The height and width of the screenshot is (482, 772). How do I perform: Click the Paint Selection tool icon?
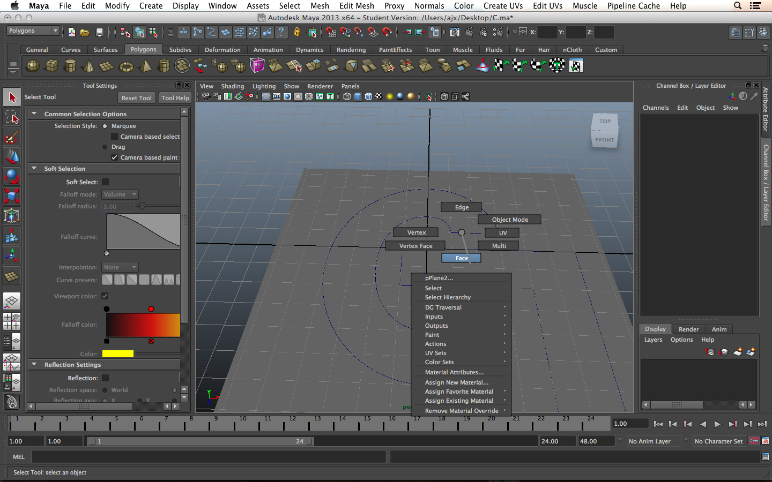point(12,137)
